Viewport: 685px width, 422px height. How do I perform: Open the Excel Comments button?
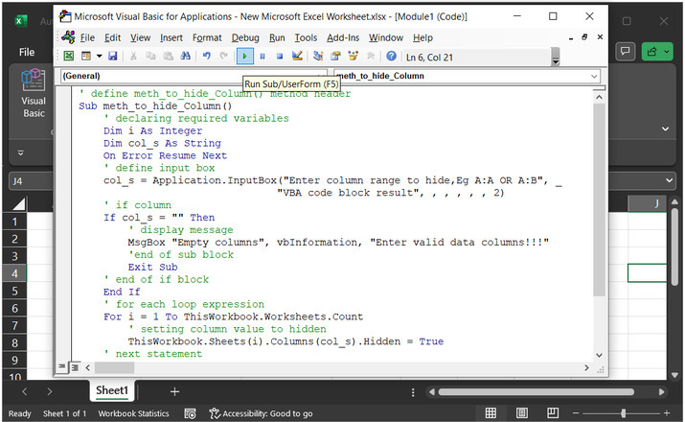pyautogui.click(x=626, y=51)
